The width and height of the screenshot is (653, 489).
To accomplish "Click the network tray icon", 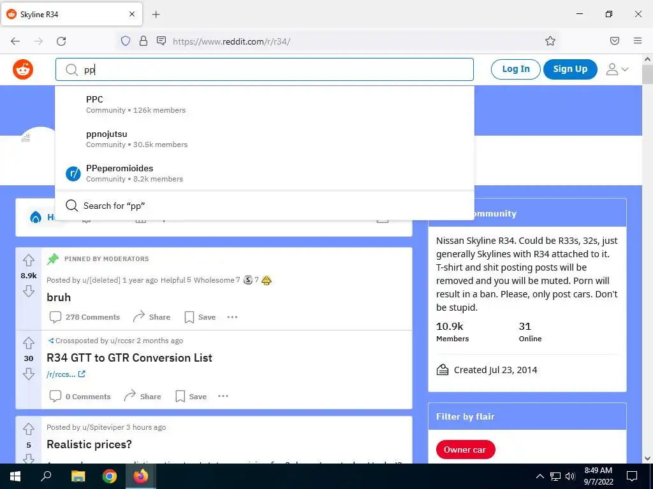I will click(555, 476).
